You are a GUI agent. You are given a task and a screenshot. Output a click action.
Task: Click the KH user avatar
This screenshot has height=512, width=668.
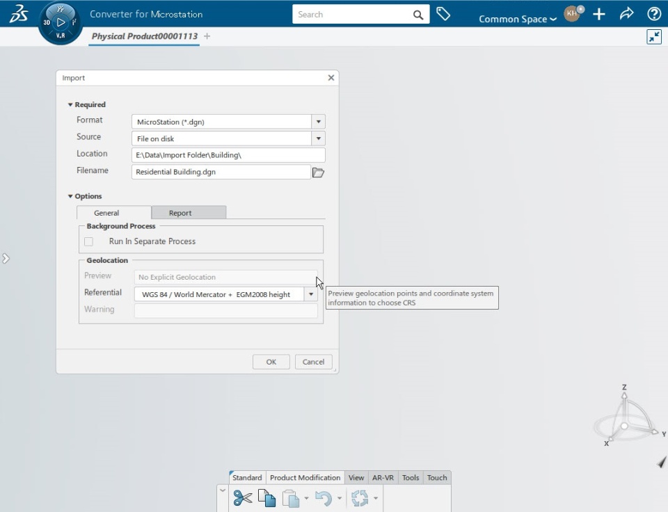[x=573, y=14]
